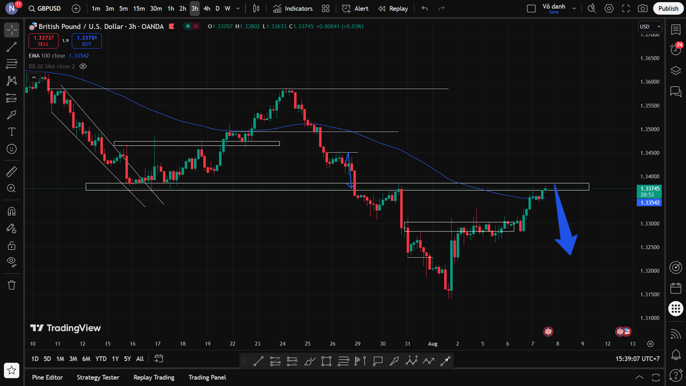This screenshot has height=386, width=686.
Task: Open the forecasting and measurement tools
Action: pos(12,98)
